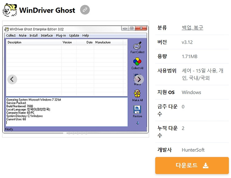
Task: Open the 백업, 복구 category link
Action: coord(192,28)
